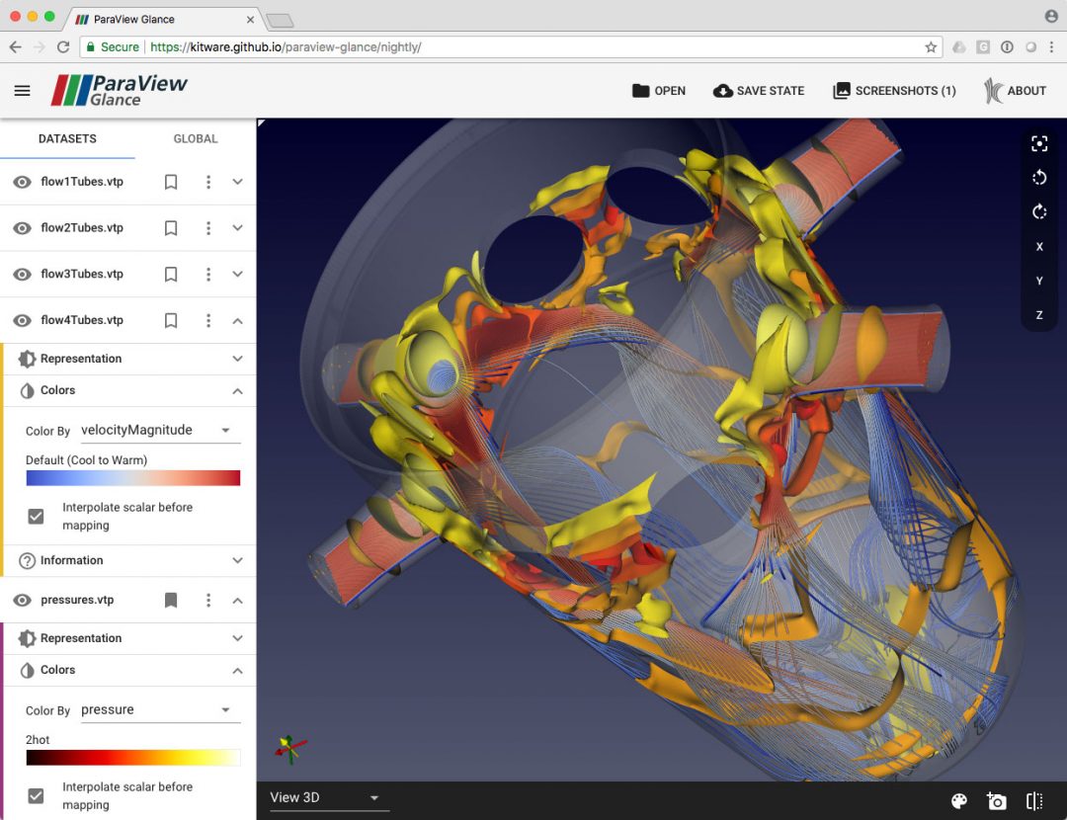Click the reset camera icon in viewport
The image size is (1067, 820).
click(1039, 144)
